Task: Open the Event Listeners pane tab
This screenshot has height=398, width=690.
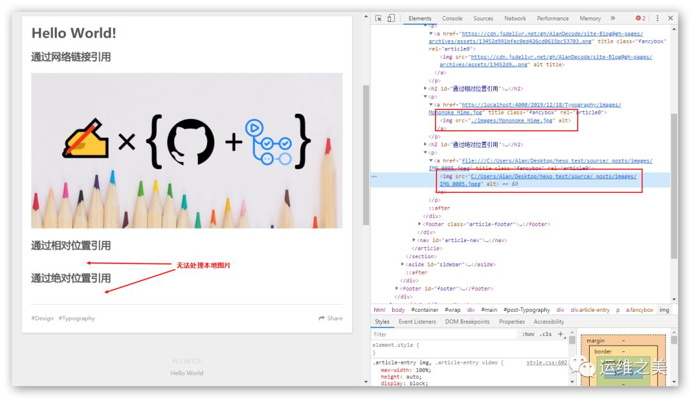Action: [417, 321]
